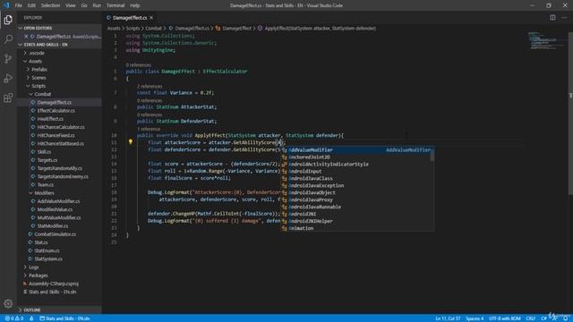Open the Run menu

point(97,5)
